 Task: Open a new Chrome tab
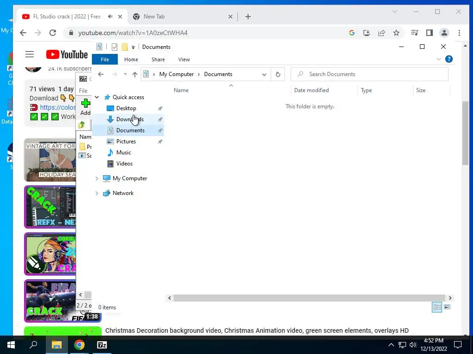pos(248,17)
